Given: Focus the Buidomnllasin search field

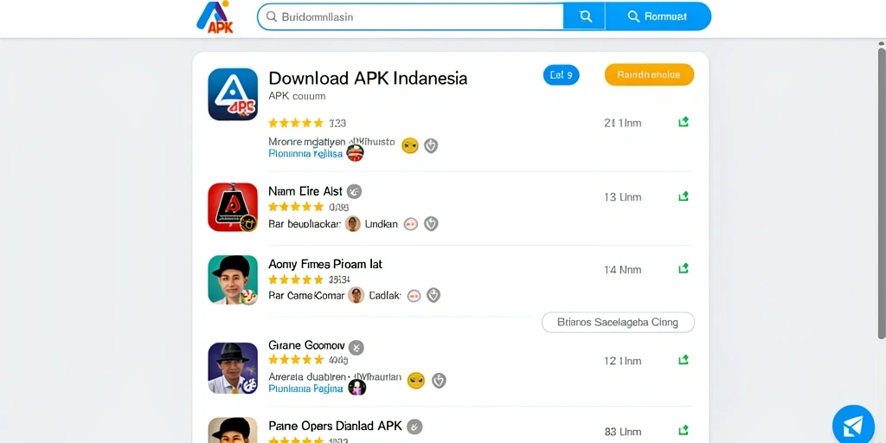Looking at the screenshot, I should (x=410, y=16).
